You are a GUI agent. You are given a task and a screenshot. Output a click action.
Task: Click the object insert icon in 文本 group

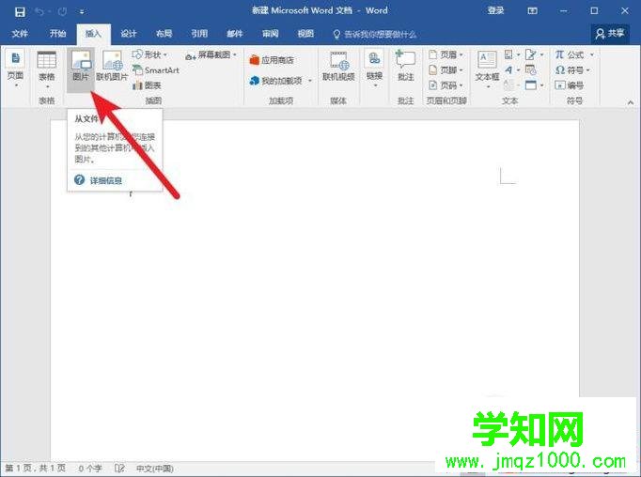click(534, 85)
